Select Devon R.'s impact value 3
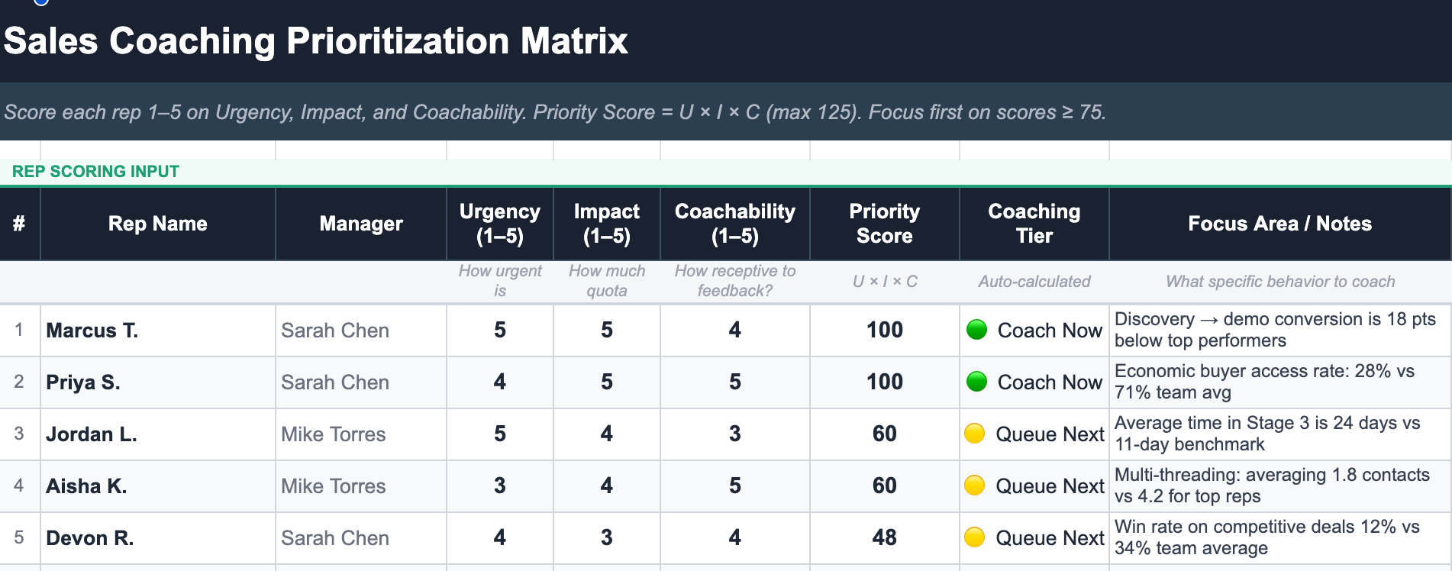Image resolution: width=1452 pixels, height=571 pixels. click(x=607, y=538)
